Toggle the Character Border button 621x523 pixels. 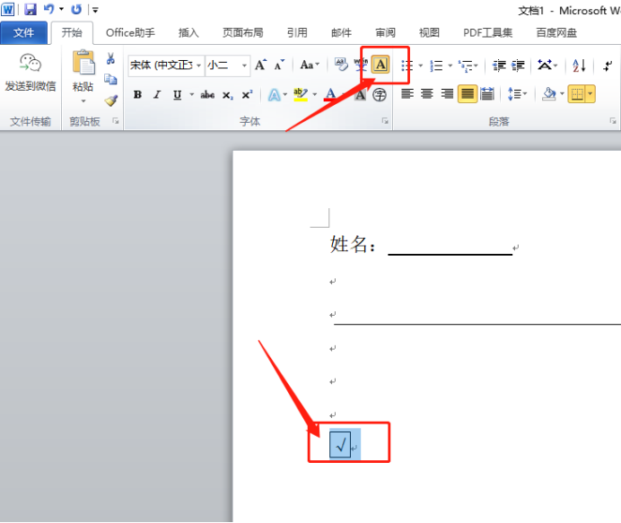[x=380, y=65]
